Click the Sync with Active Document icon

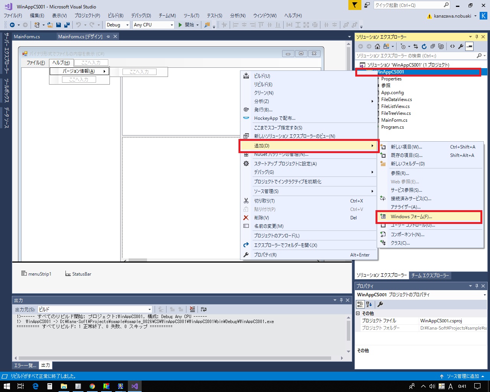pyautogui.click(x=415, y=46)
